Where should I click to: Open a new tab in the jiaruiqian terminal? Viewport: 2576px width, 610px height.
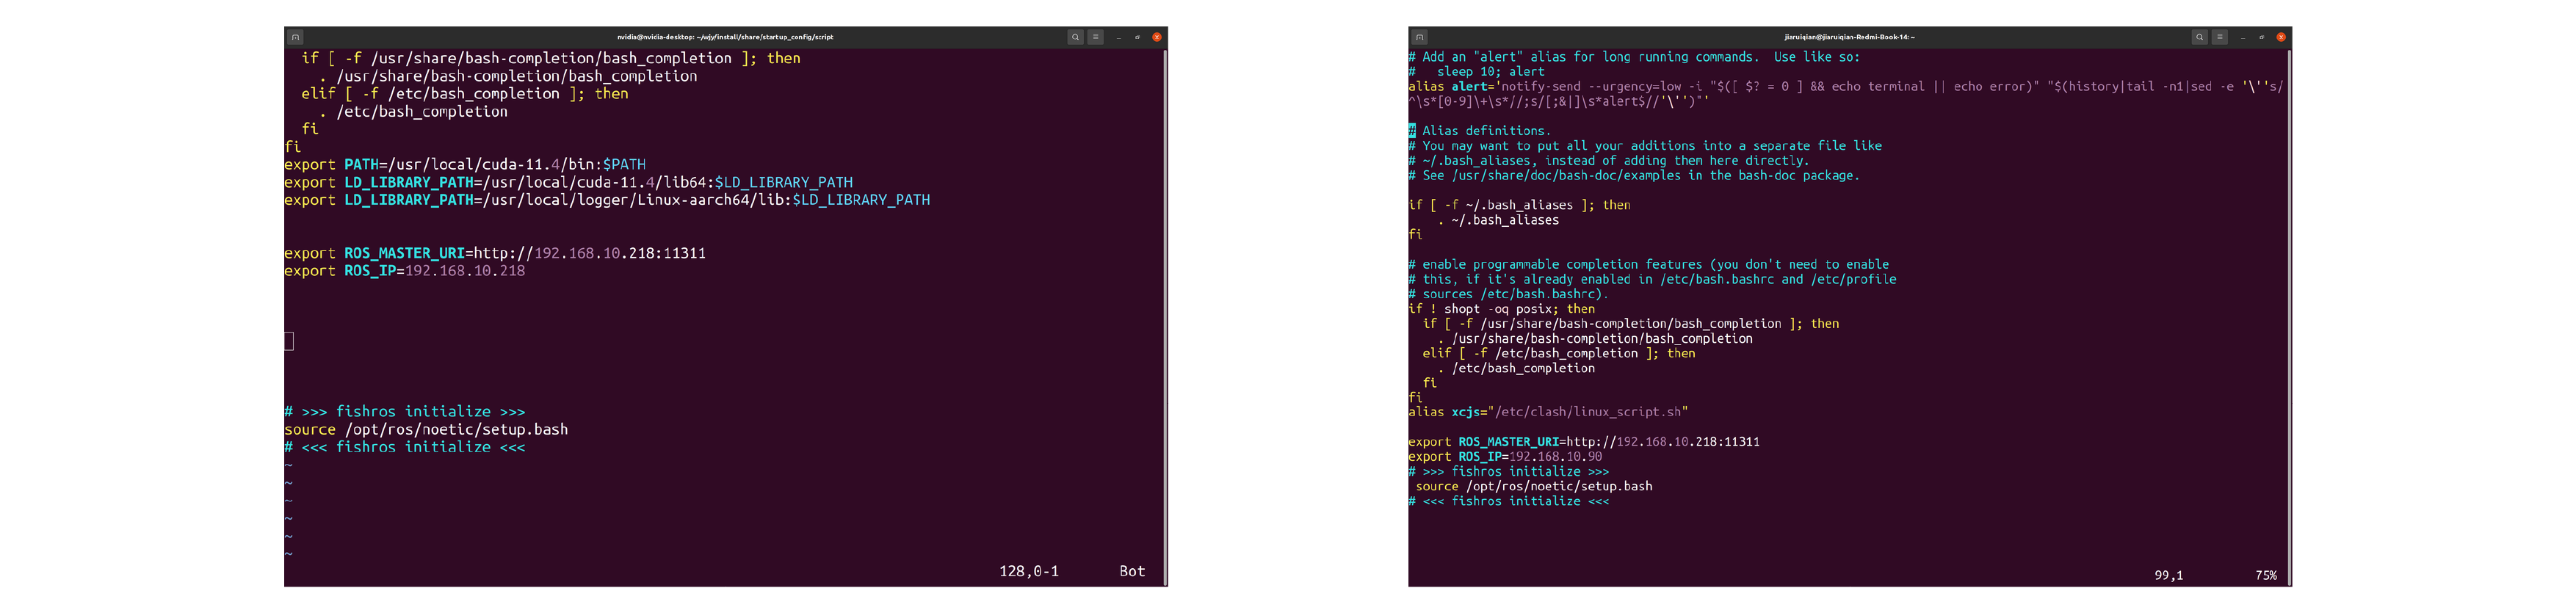(x=1419, y=37)
